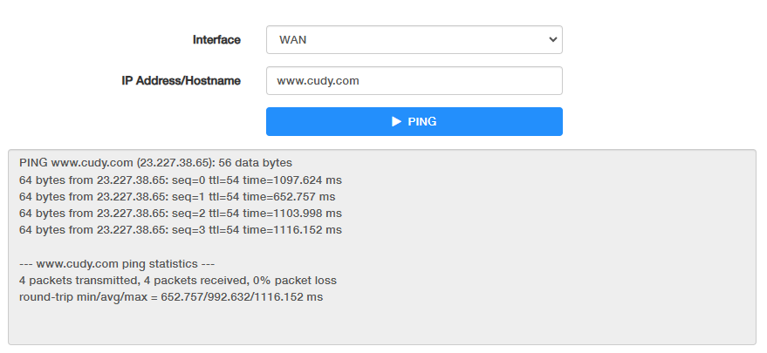Image resolution: width=767 pixels, height=353 pixels.
Task: Click empty space at bottom of output box
Action: (381, 329)
